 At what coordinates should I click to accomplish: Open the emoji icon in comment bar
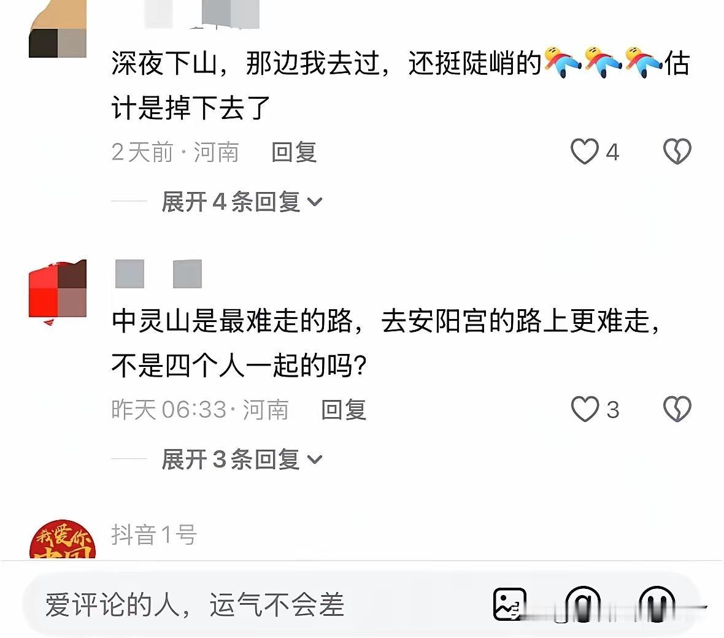coord(657,604)
